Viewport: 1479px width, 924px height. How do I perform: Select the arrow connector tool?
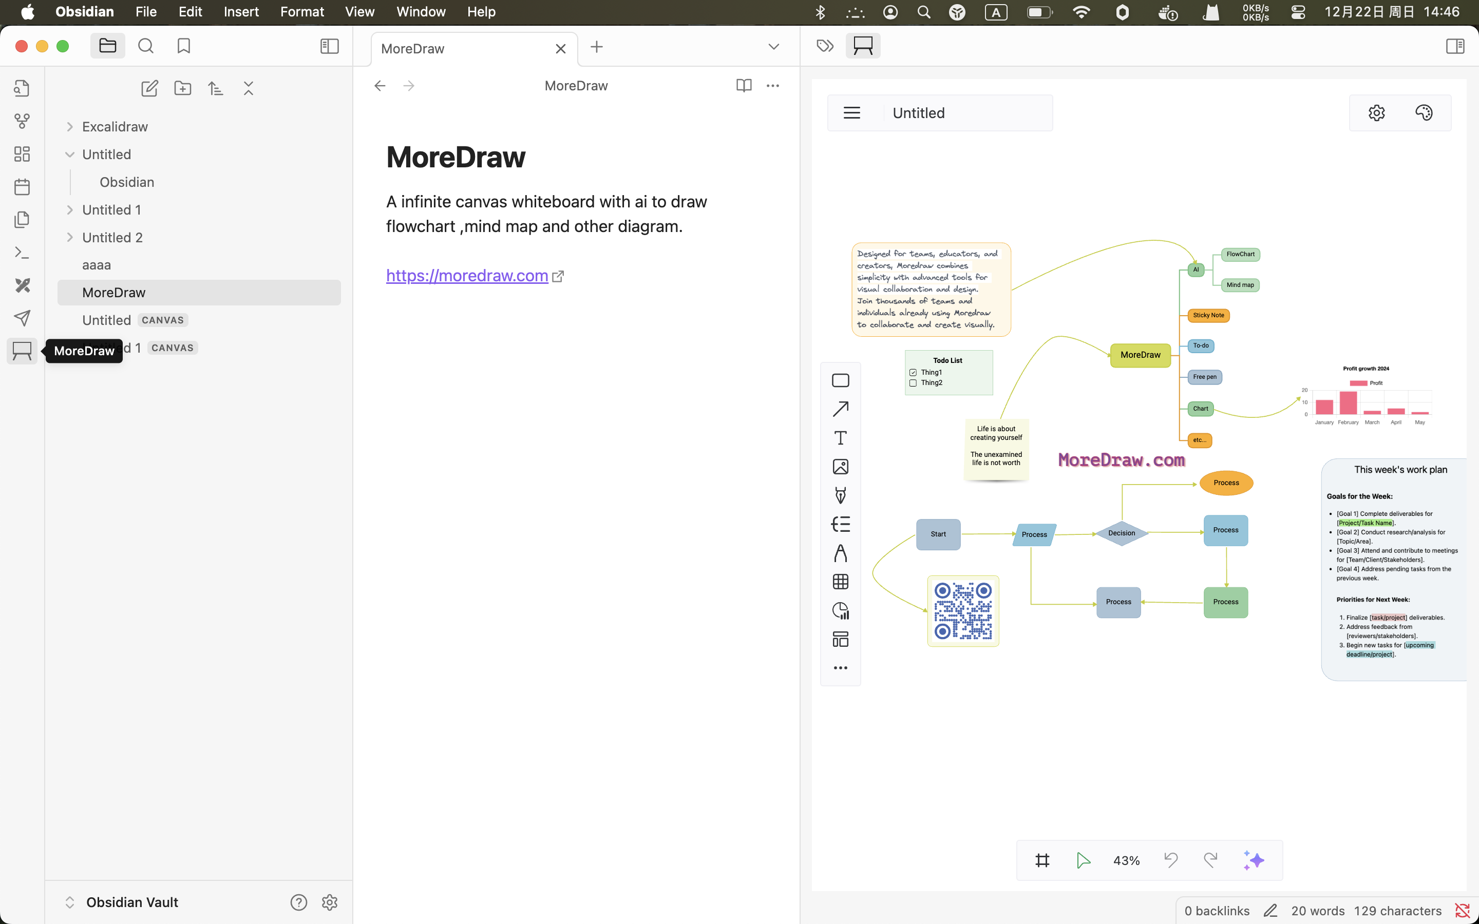pyautogui.click(x=840, y=410)
